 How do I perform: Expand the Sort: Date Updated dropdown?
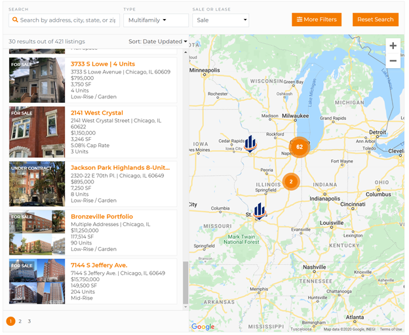pos(157,41)
